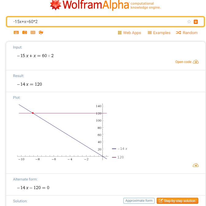Viewport: 206px width, 206px height.
Task: Open the file upload icon
Action: pos(41,33)
